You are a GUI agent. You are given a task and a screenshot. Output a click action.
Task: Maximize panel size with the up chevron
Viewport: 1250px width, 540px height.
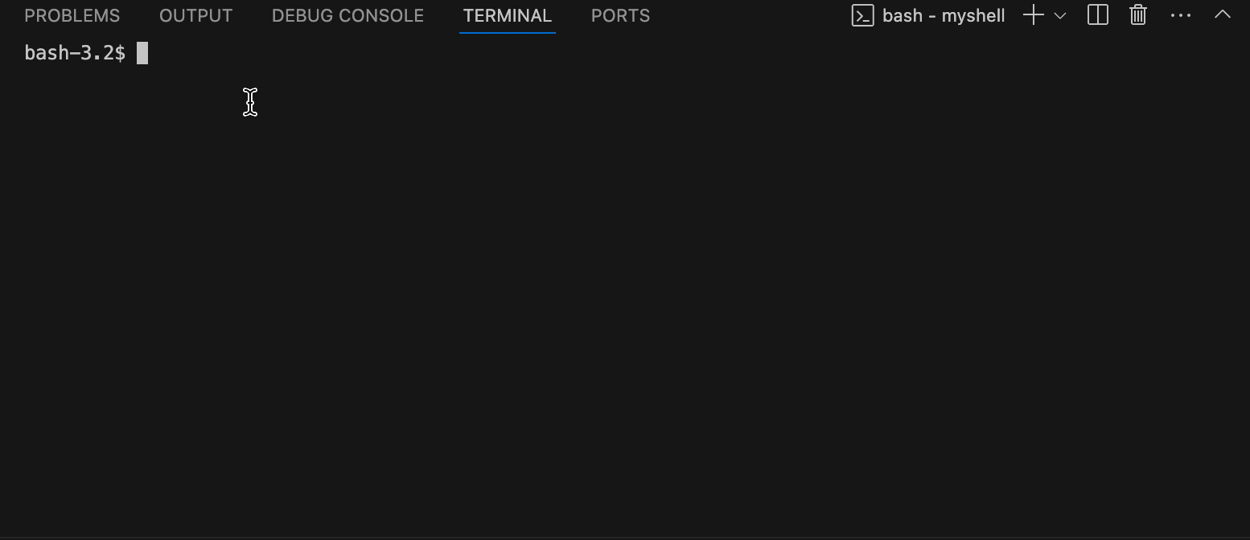(x=1223, y=14)
